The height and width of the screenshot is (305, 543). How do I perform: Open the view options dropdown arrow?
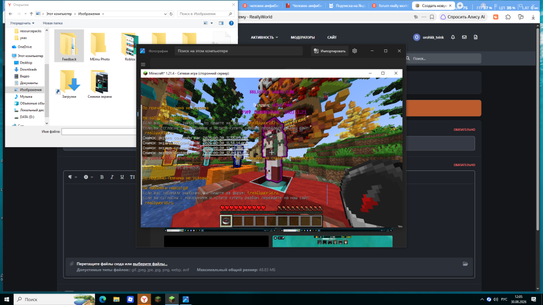[212, 23]
